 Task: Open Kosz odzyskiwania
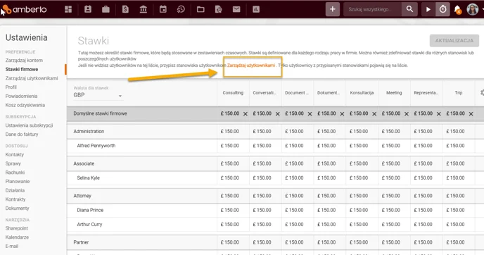25,105
